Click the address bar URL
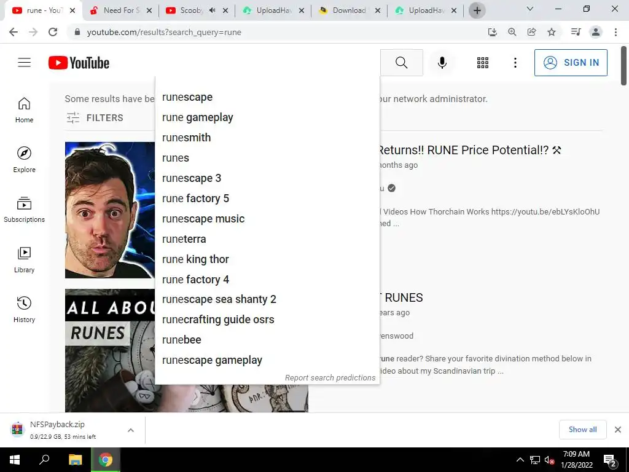 coord(164,32)
